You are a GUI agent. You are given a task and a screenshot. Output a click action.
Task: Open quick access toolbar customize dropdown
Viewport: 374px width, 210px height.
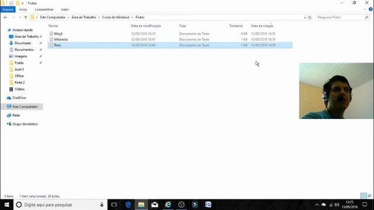coord(23,3)
